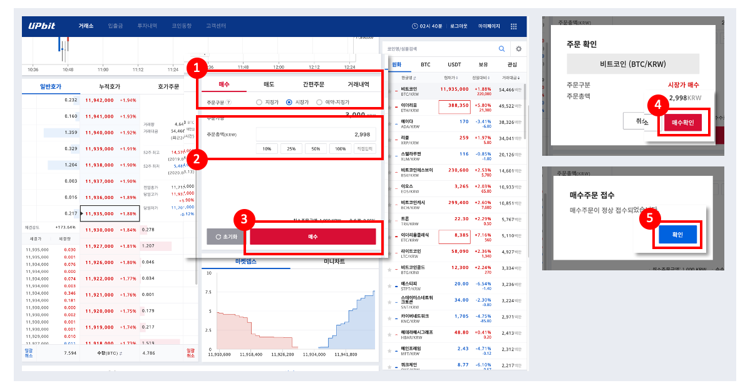Screen dimensions: 750x388
Task: Star the 카이버네트워크 KNC/KRW favorite icon
Action: (390, 319)
